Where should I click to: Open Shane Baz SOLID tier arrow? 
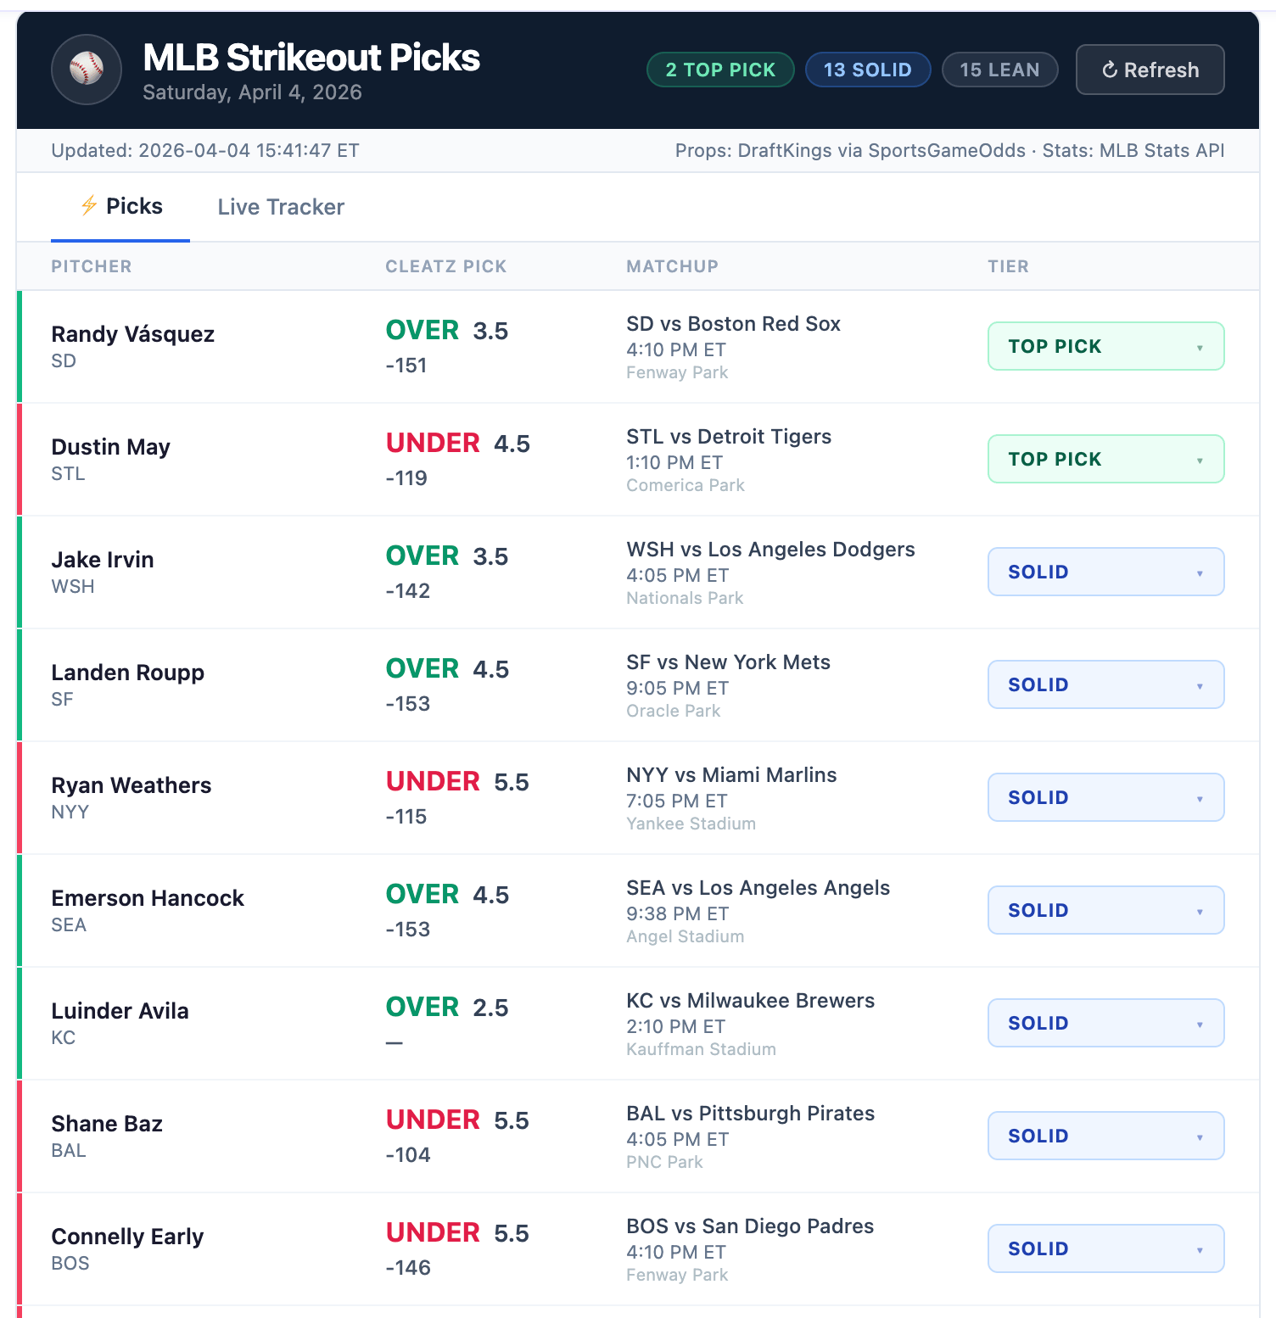click(1200, 1137)
